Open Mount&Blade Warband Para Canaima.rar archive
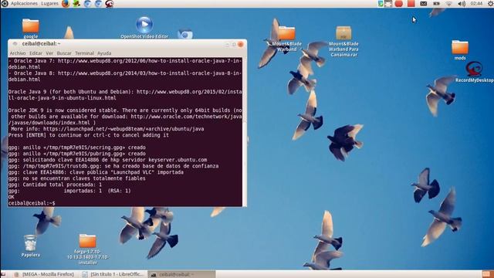 click(x=343, y=41)
